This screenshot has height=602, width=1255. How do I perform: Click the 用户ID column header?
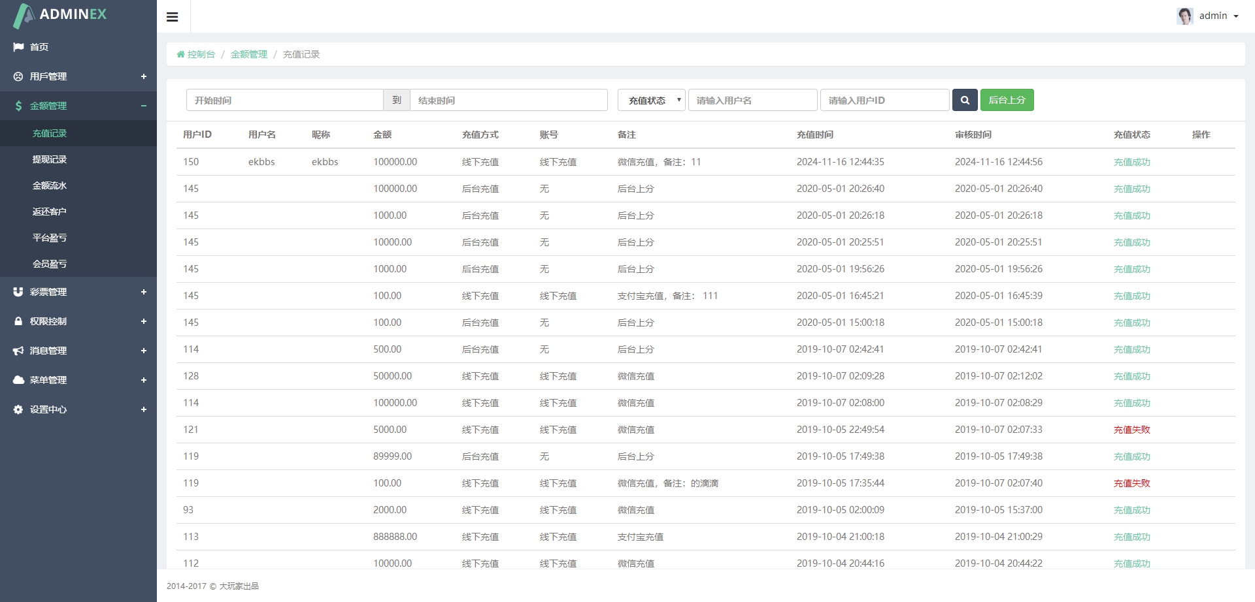(x=197, y=135)
